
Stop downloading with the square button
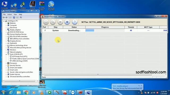pos(67,22)
